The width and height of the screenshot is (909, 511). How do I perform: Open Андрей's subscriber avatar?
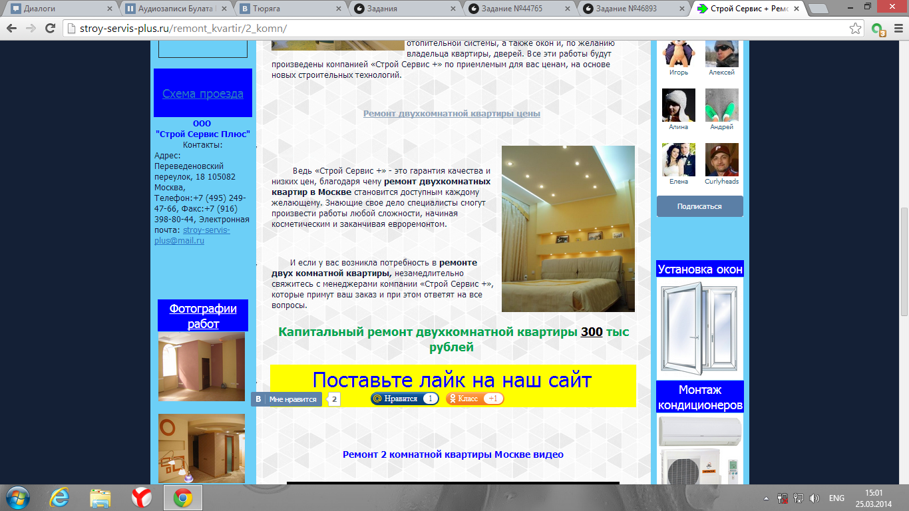tap(722, 105)
